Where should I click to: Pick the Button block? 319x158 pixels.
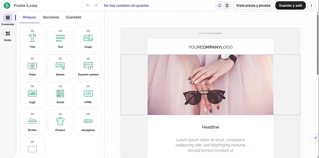(x=60, y=66)
